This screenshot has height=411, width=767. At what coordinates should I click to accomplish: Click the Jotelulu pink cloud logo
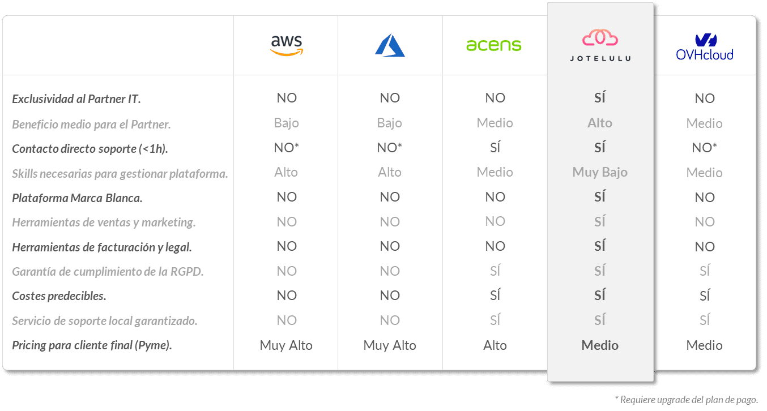pos(600,38)
